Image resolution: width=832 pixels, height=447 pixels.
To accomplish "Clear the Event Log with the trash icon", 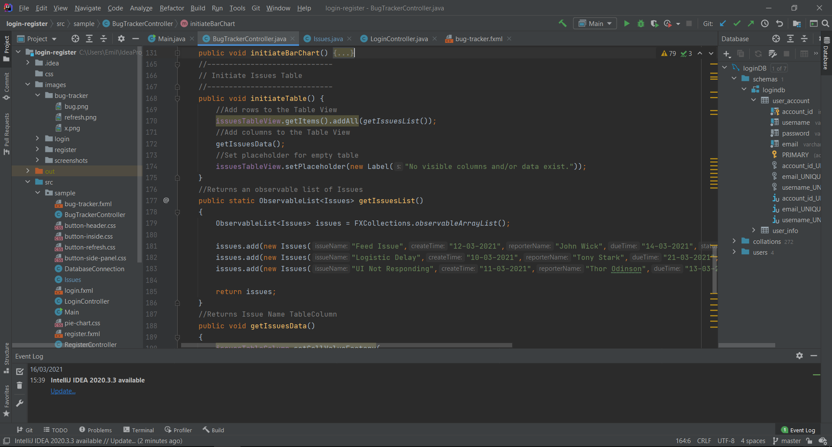I will pos(19,385).
